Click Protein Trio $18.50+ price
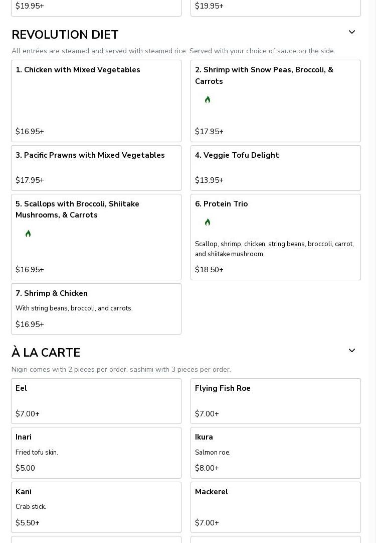Screen dimensions: 376x543 (209, 270)
